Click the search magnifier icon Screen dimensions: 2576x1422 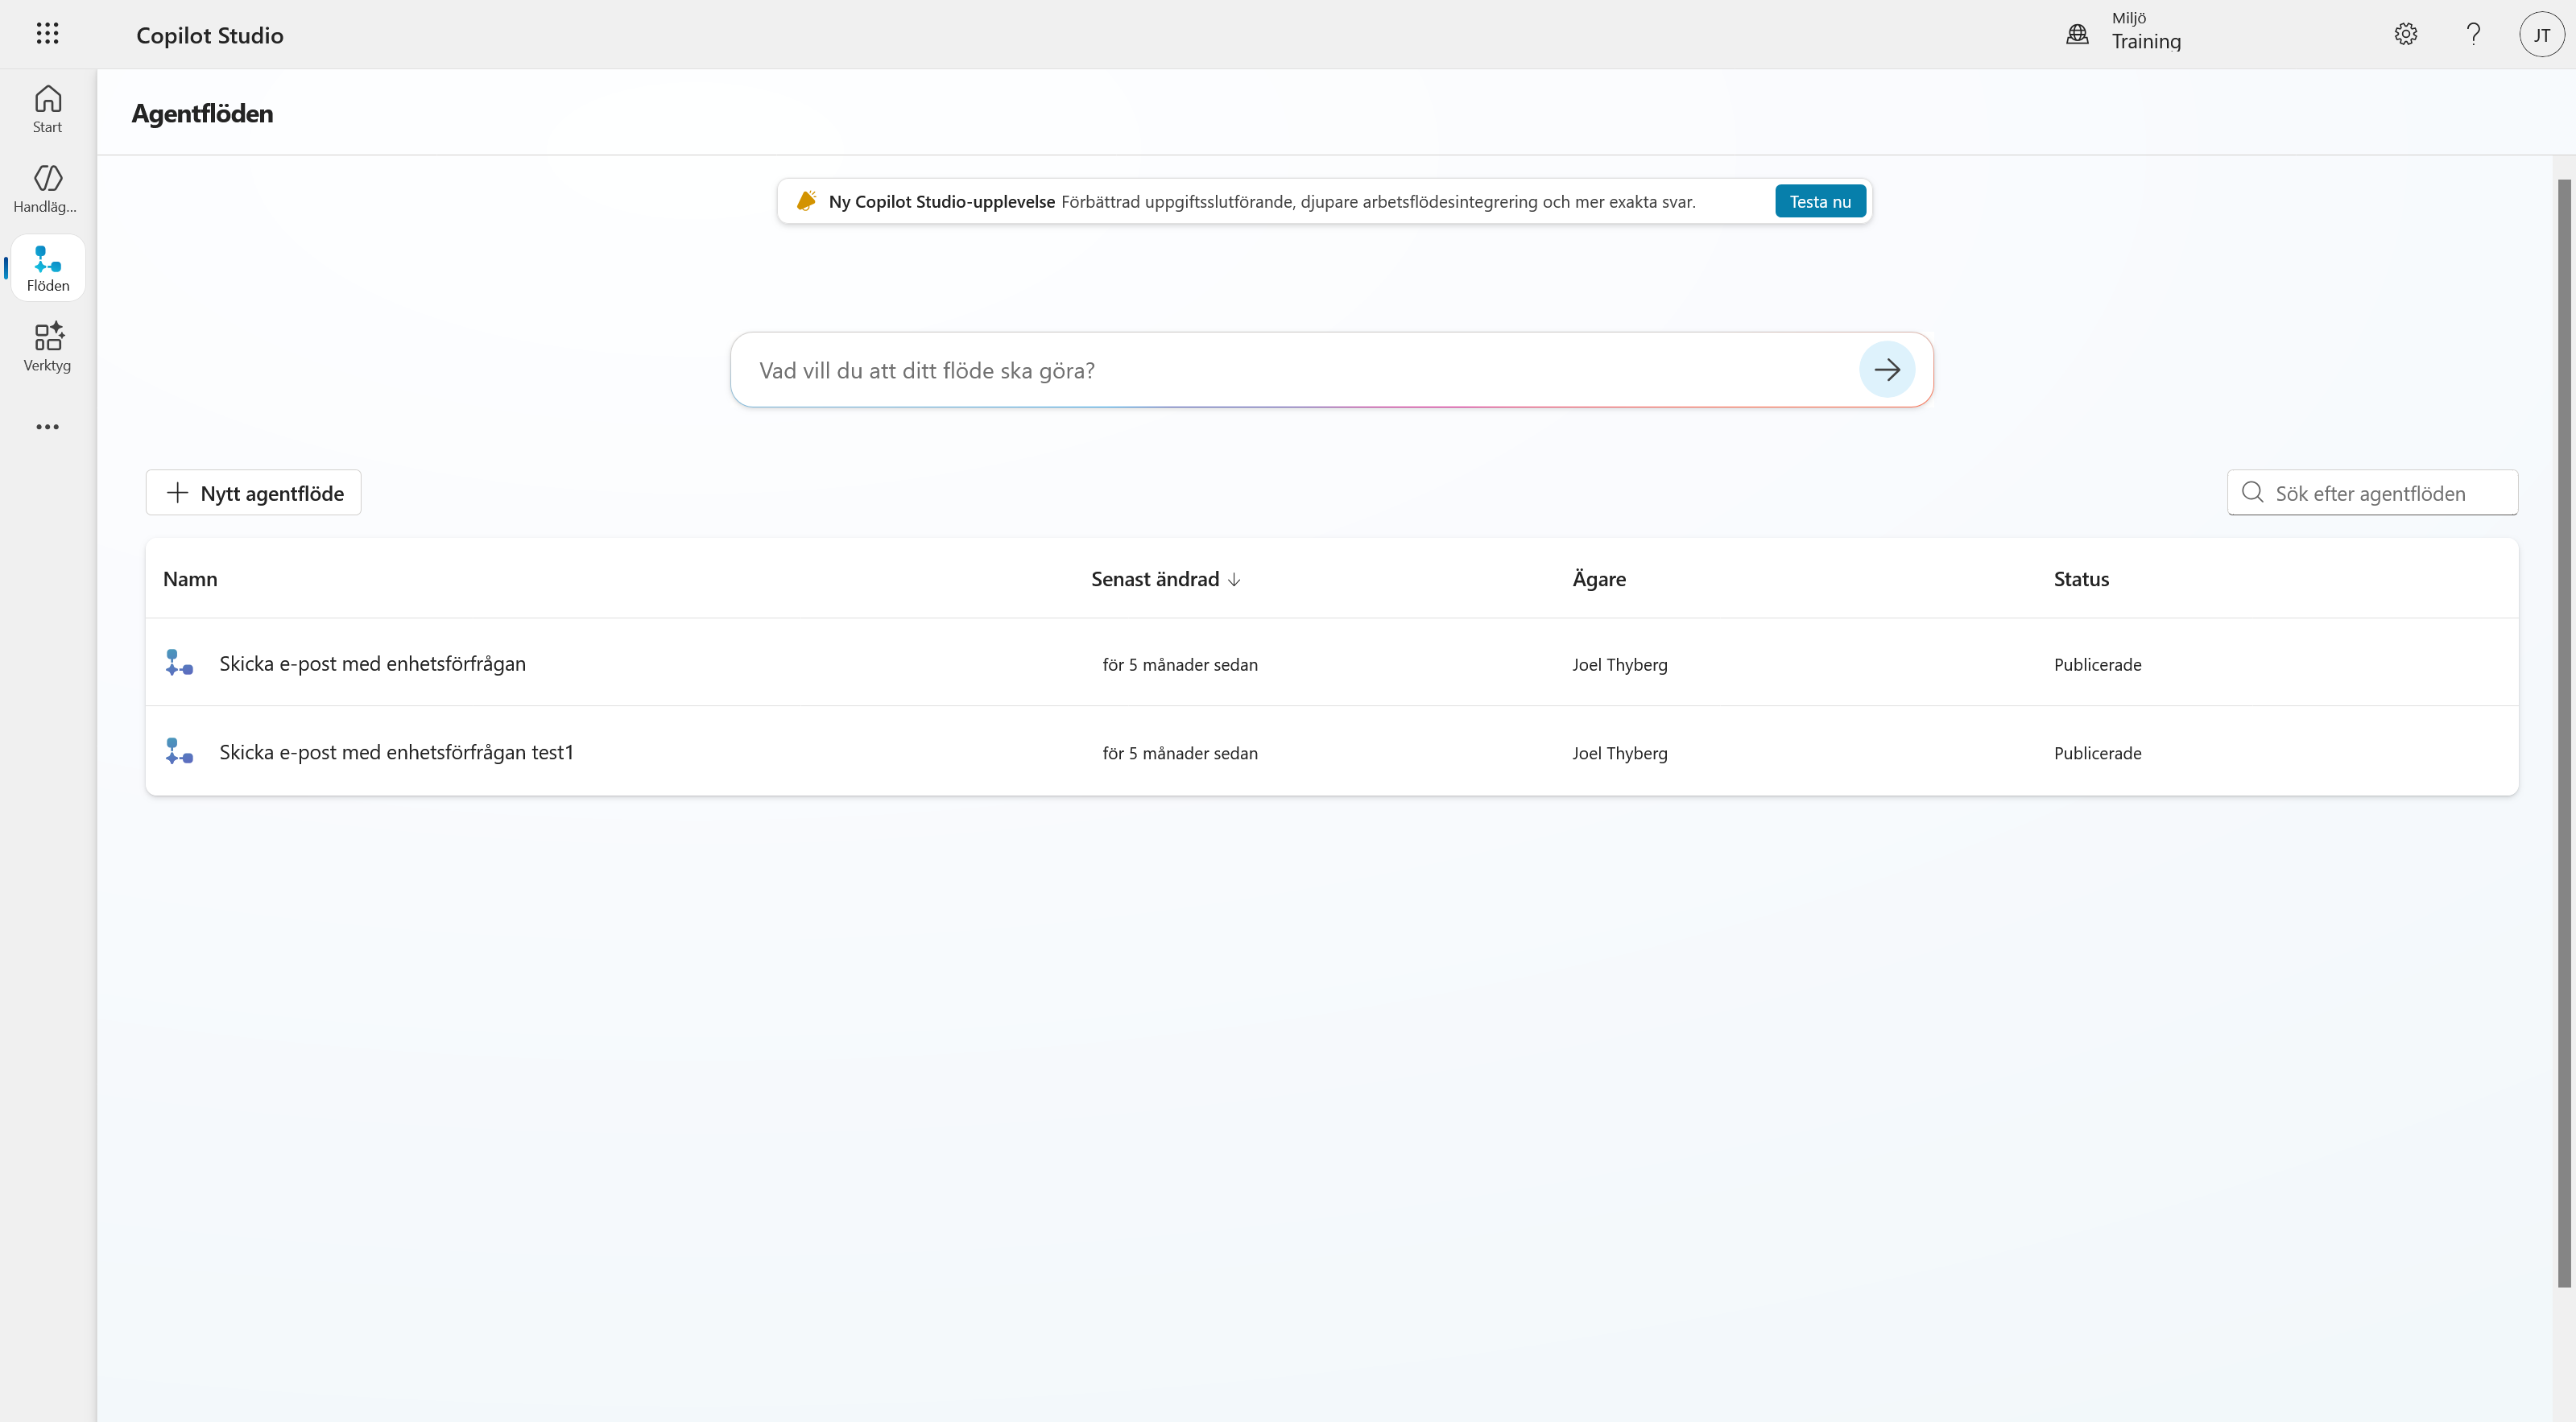click(x=2252, y=492)
